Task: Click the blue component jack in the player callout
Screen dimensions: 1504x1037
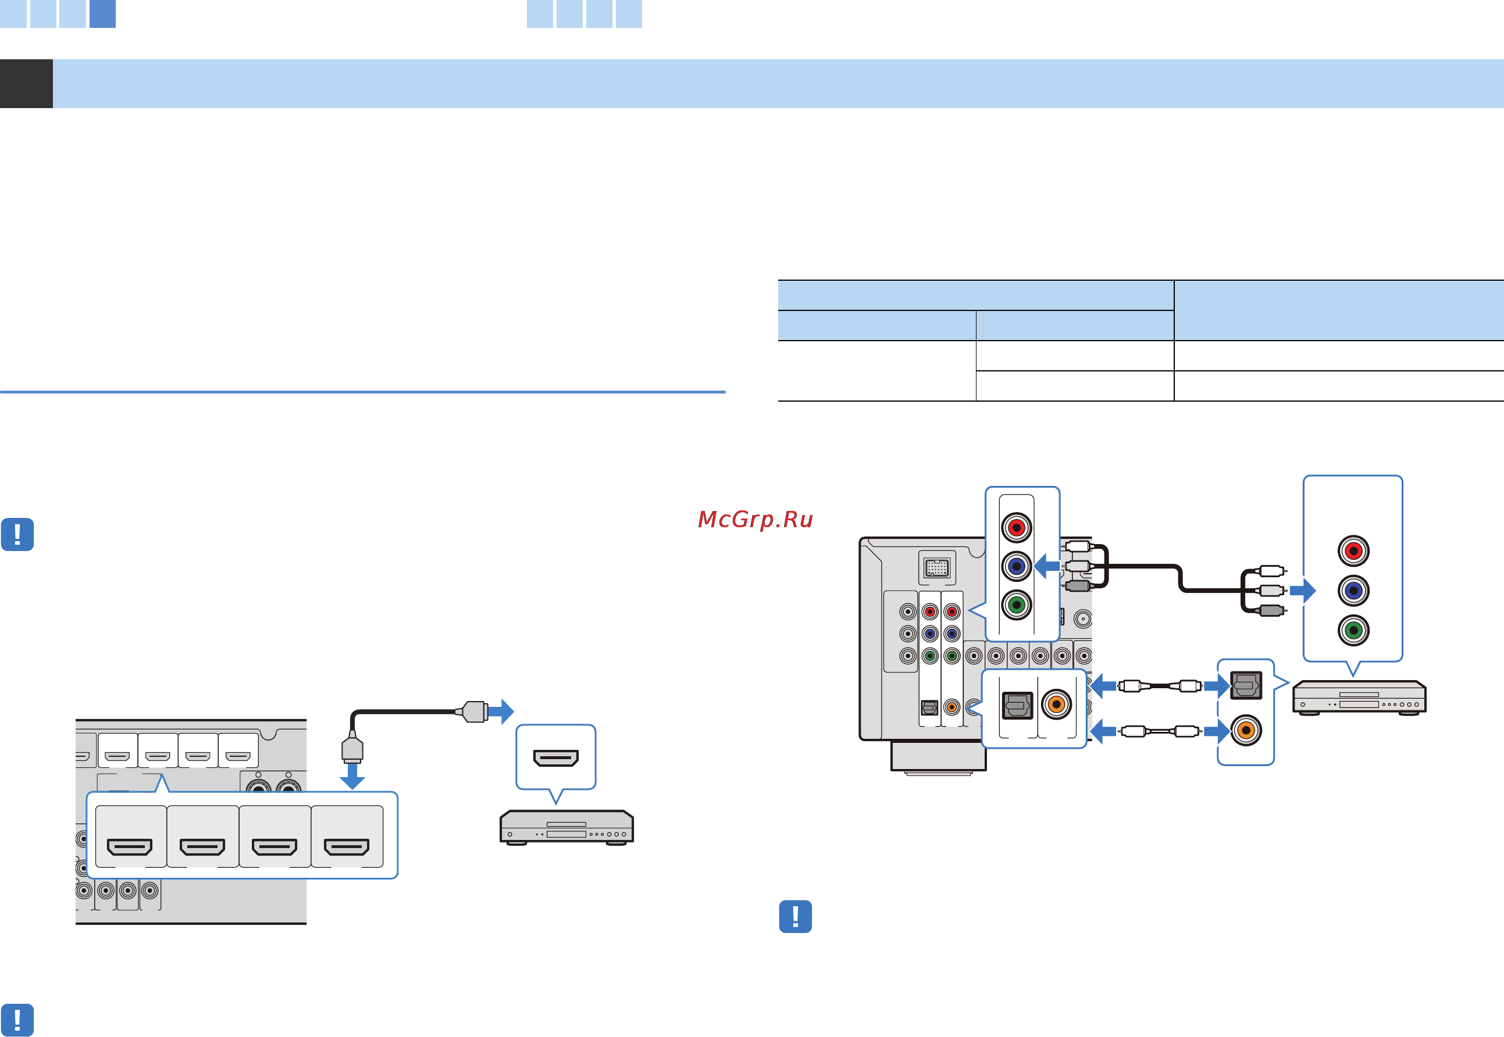Action: click(1354, 591)
